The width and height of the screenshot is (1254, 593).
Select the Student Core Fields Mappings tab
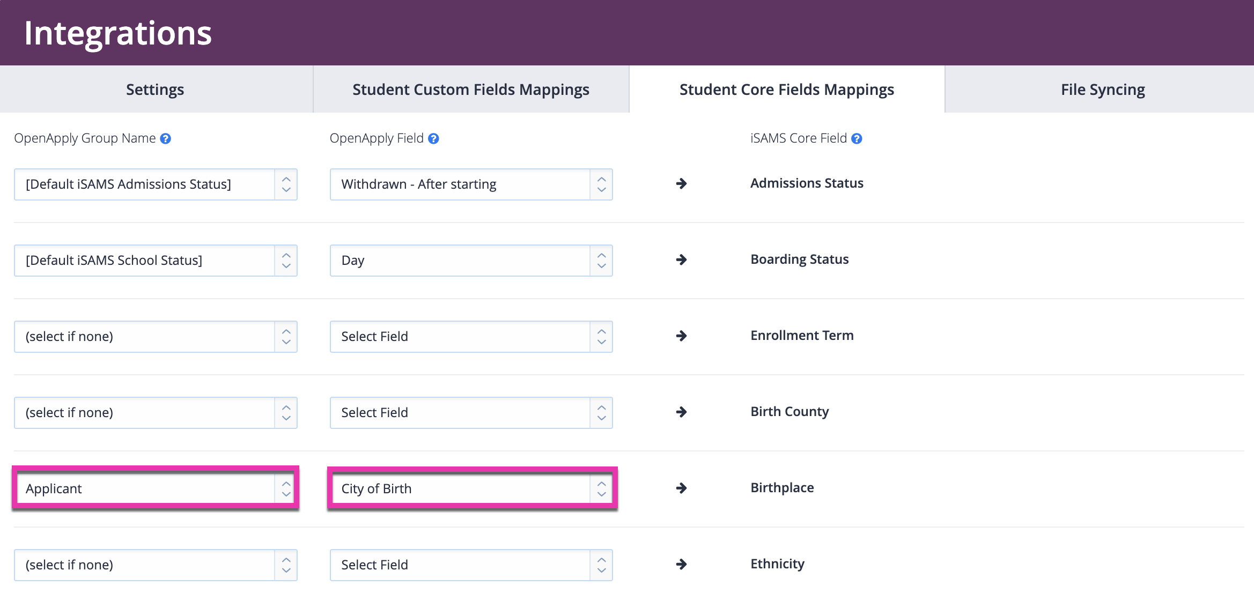click(x=786, y=90)
